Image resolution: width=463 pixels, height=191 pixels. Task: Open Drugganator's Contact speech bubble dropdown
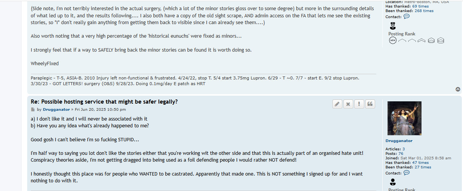pos(406,173)
